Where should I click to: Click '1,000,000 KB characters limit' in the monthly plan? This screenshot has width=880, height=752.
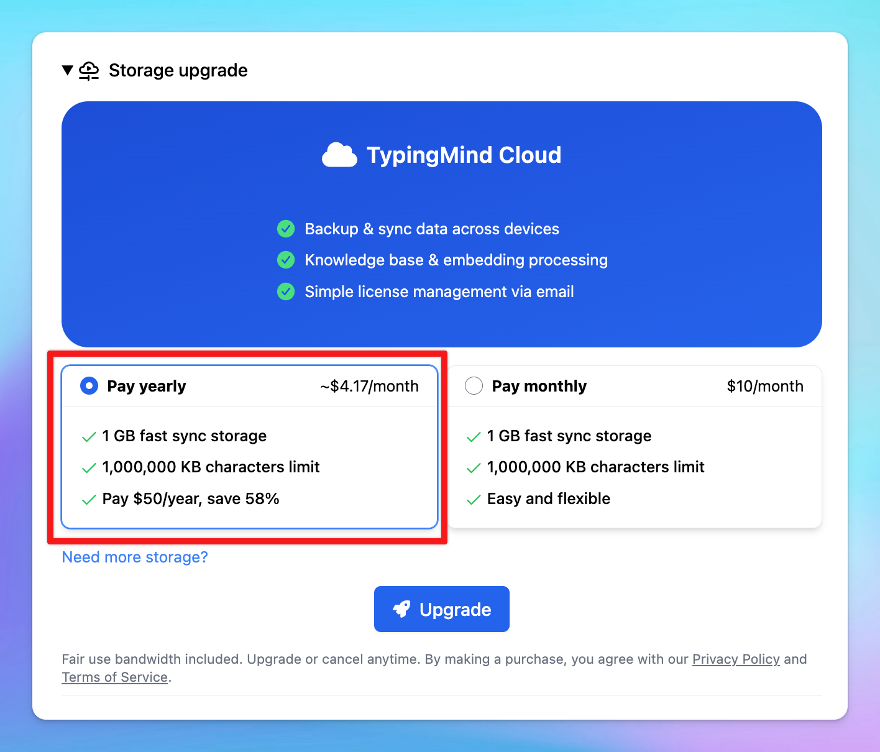[x=596, y=467]
